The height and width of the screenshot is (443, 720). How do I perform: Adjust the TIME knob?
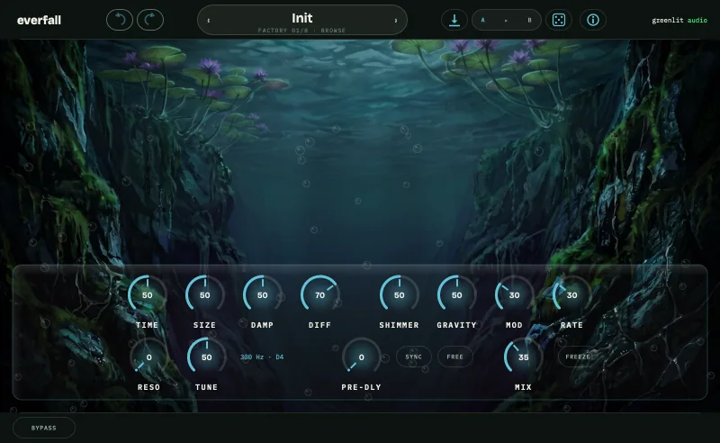[x=147, y=295]
